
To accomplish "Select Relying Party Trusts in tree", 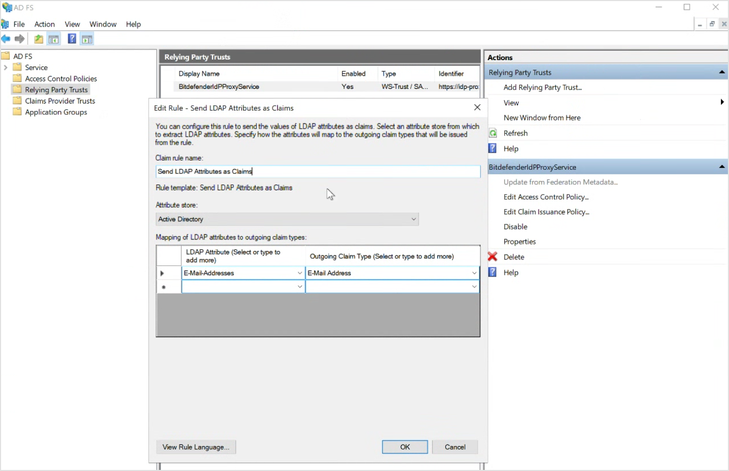I will click(56, 90).
